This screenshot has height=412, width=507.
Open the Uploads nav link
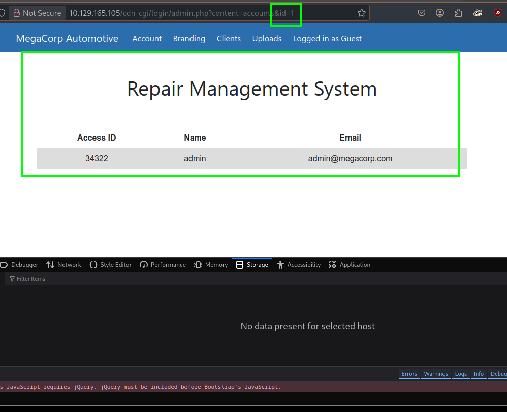point(267,39)
